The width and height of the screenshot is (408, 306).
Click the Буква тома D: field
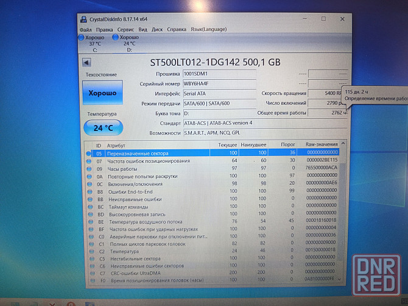pos(219,113)
